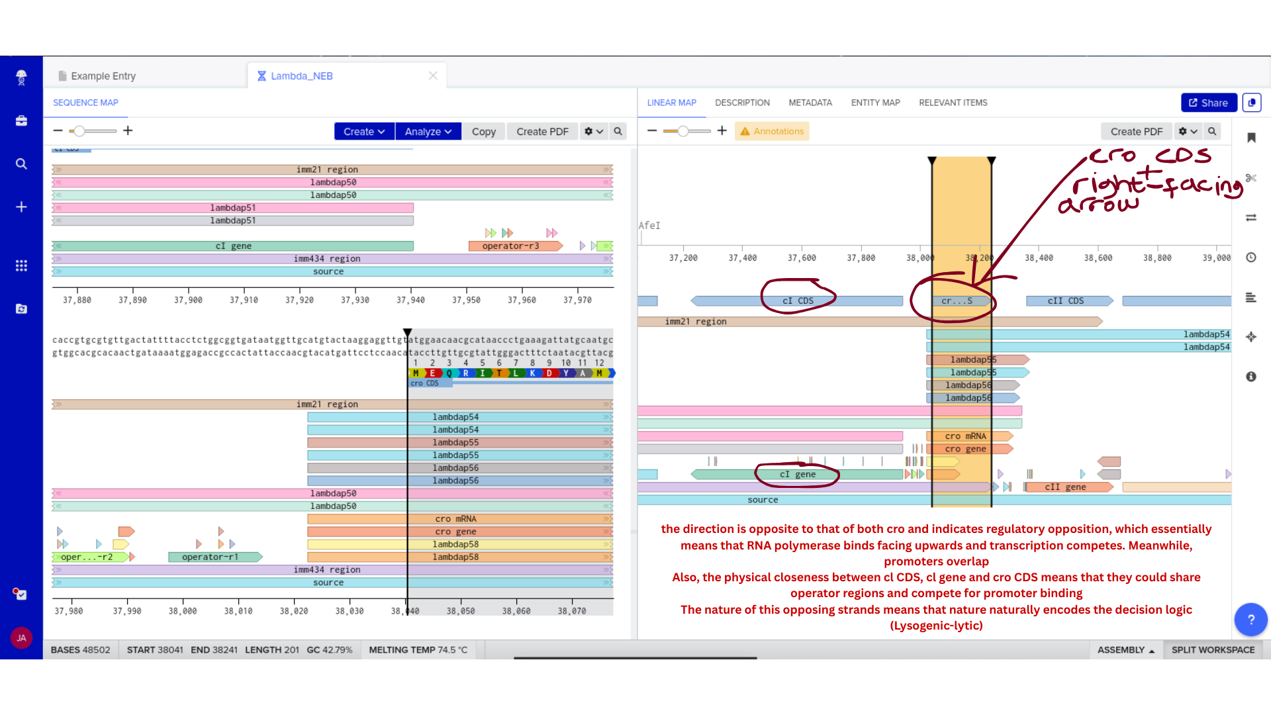Click the plus create icon in sidebar
The width and height of the screenshot is (1271, 715).
[x=21, y=207]
